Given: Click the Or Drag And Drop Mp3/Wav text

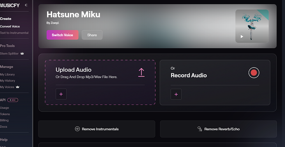Looking at the screenshot, I should coord(86,77).
